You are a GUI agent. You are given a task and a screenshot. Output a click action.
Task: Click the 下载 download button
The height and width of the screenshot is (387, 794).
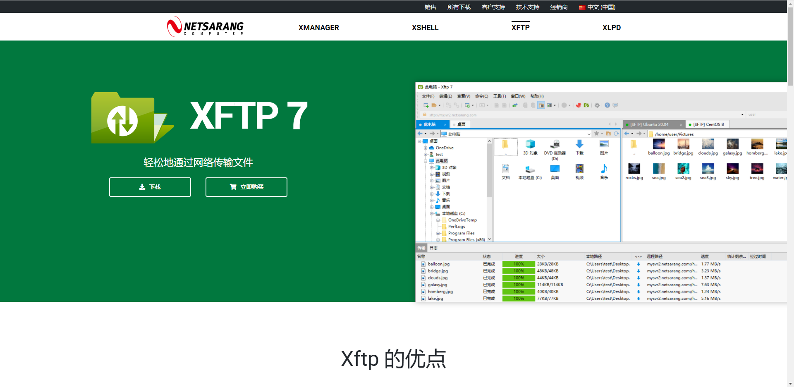click(x=150, y=187)
